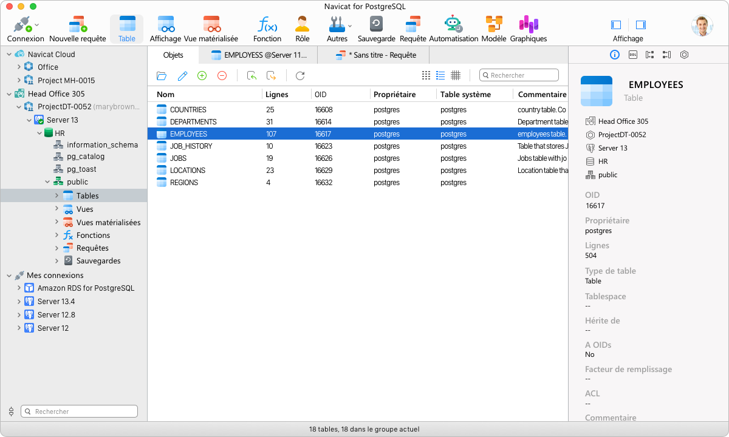Expand Amazon RDS for PostgreSQL connection

click(19, 288)
